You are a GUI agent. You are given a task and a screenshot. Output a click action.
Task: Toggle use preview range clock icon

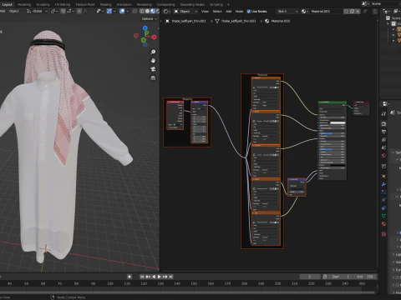pos(325,277)
